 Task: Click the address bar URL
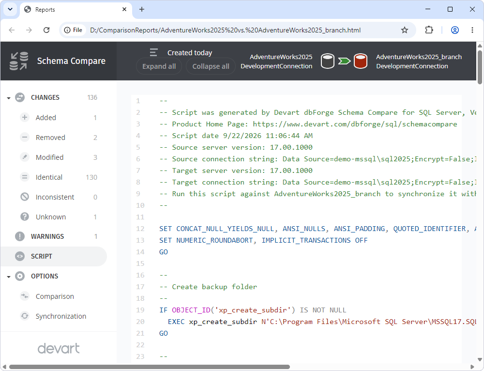226,31
